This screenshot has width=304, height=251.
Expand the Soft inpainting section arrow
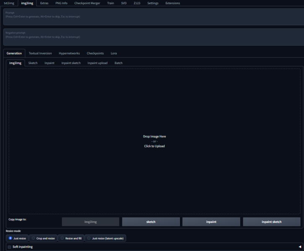pyautogui.click(x=299, y=247)
